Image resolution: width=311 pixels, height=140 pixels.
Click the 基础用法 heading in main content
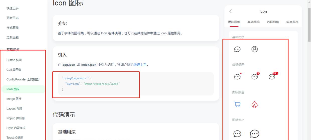click(x=67, y=132)
